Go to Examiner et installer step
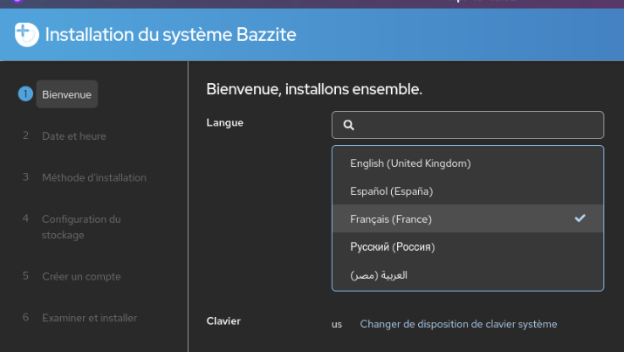Screen dimensions: 624x352 pos(89,318)
